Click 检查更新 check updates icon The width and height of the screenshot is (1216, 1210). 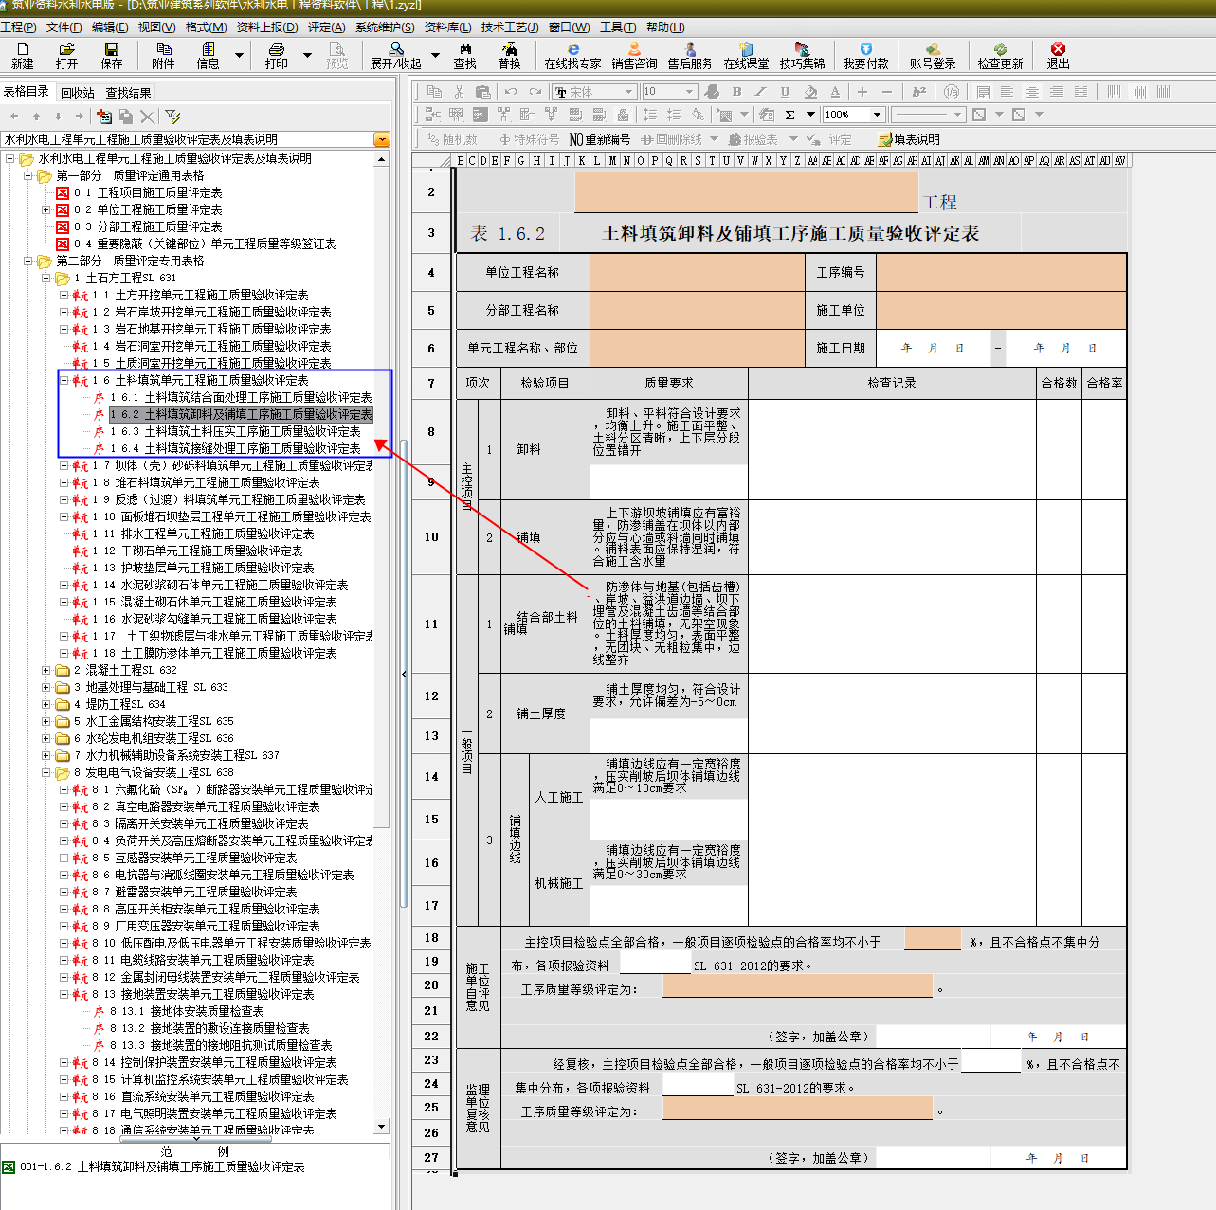[1000, 56]
